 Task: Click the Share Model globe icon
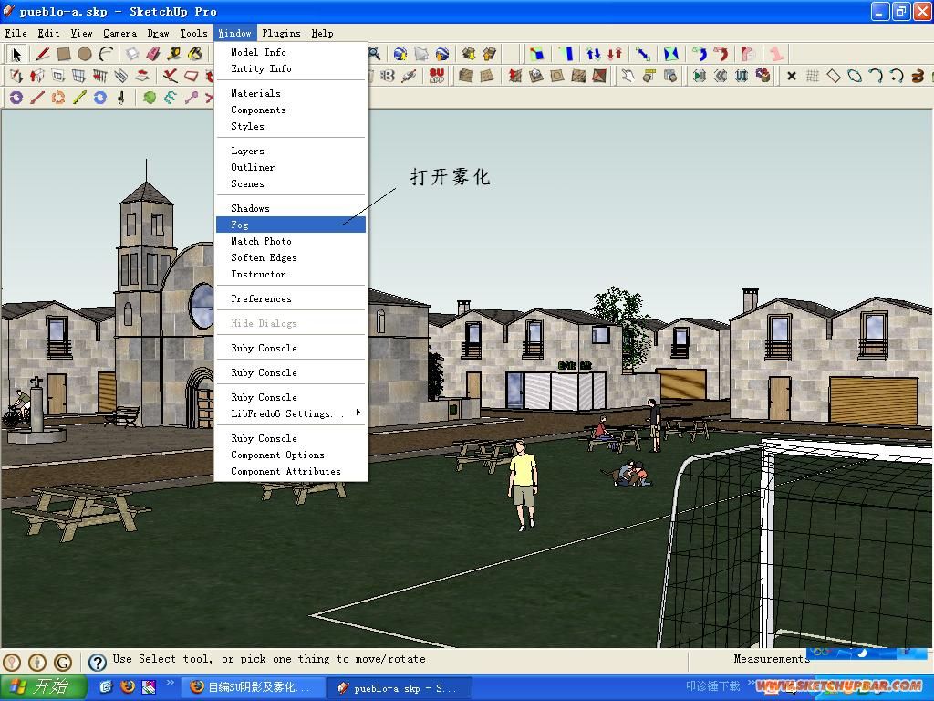pos(442,54)
